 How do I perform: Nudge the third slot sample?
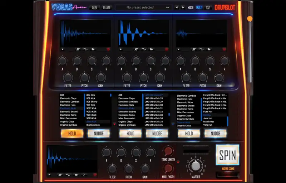tap(216, 134)
